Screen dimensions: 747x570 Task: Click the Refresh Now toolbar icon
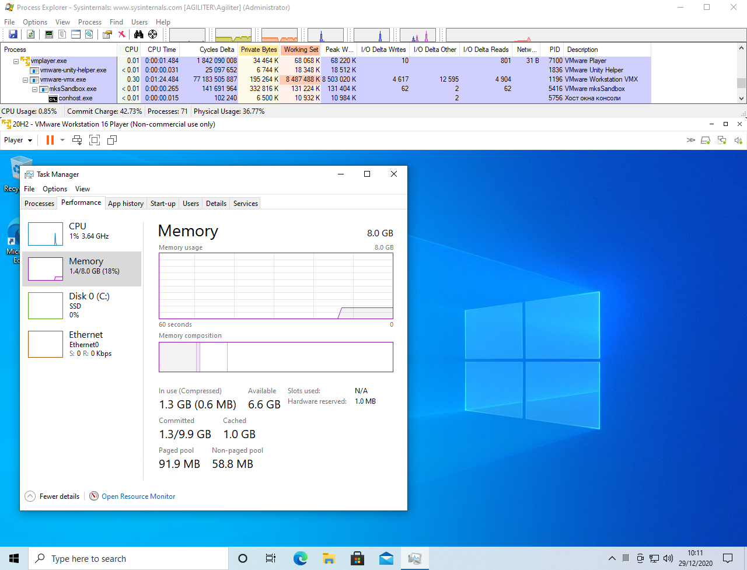point(30,34)
